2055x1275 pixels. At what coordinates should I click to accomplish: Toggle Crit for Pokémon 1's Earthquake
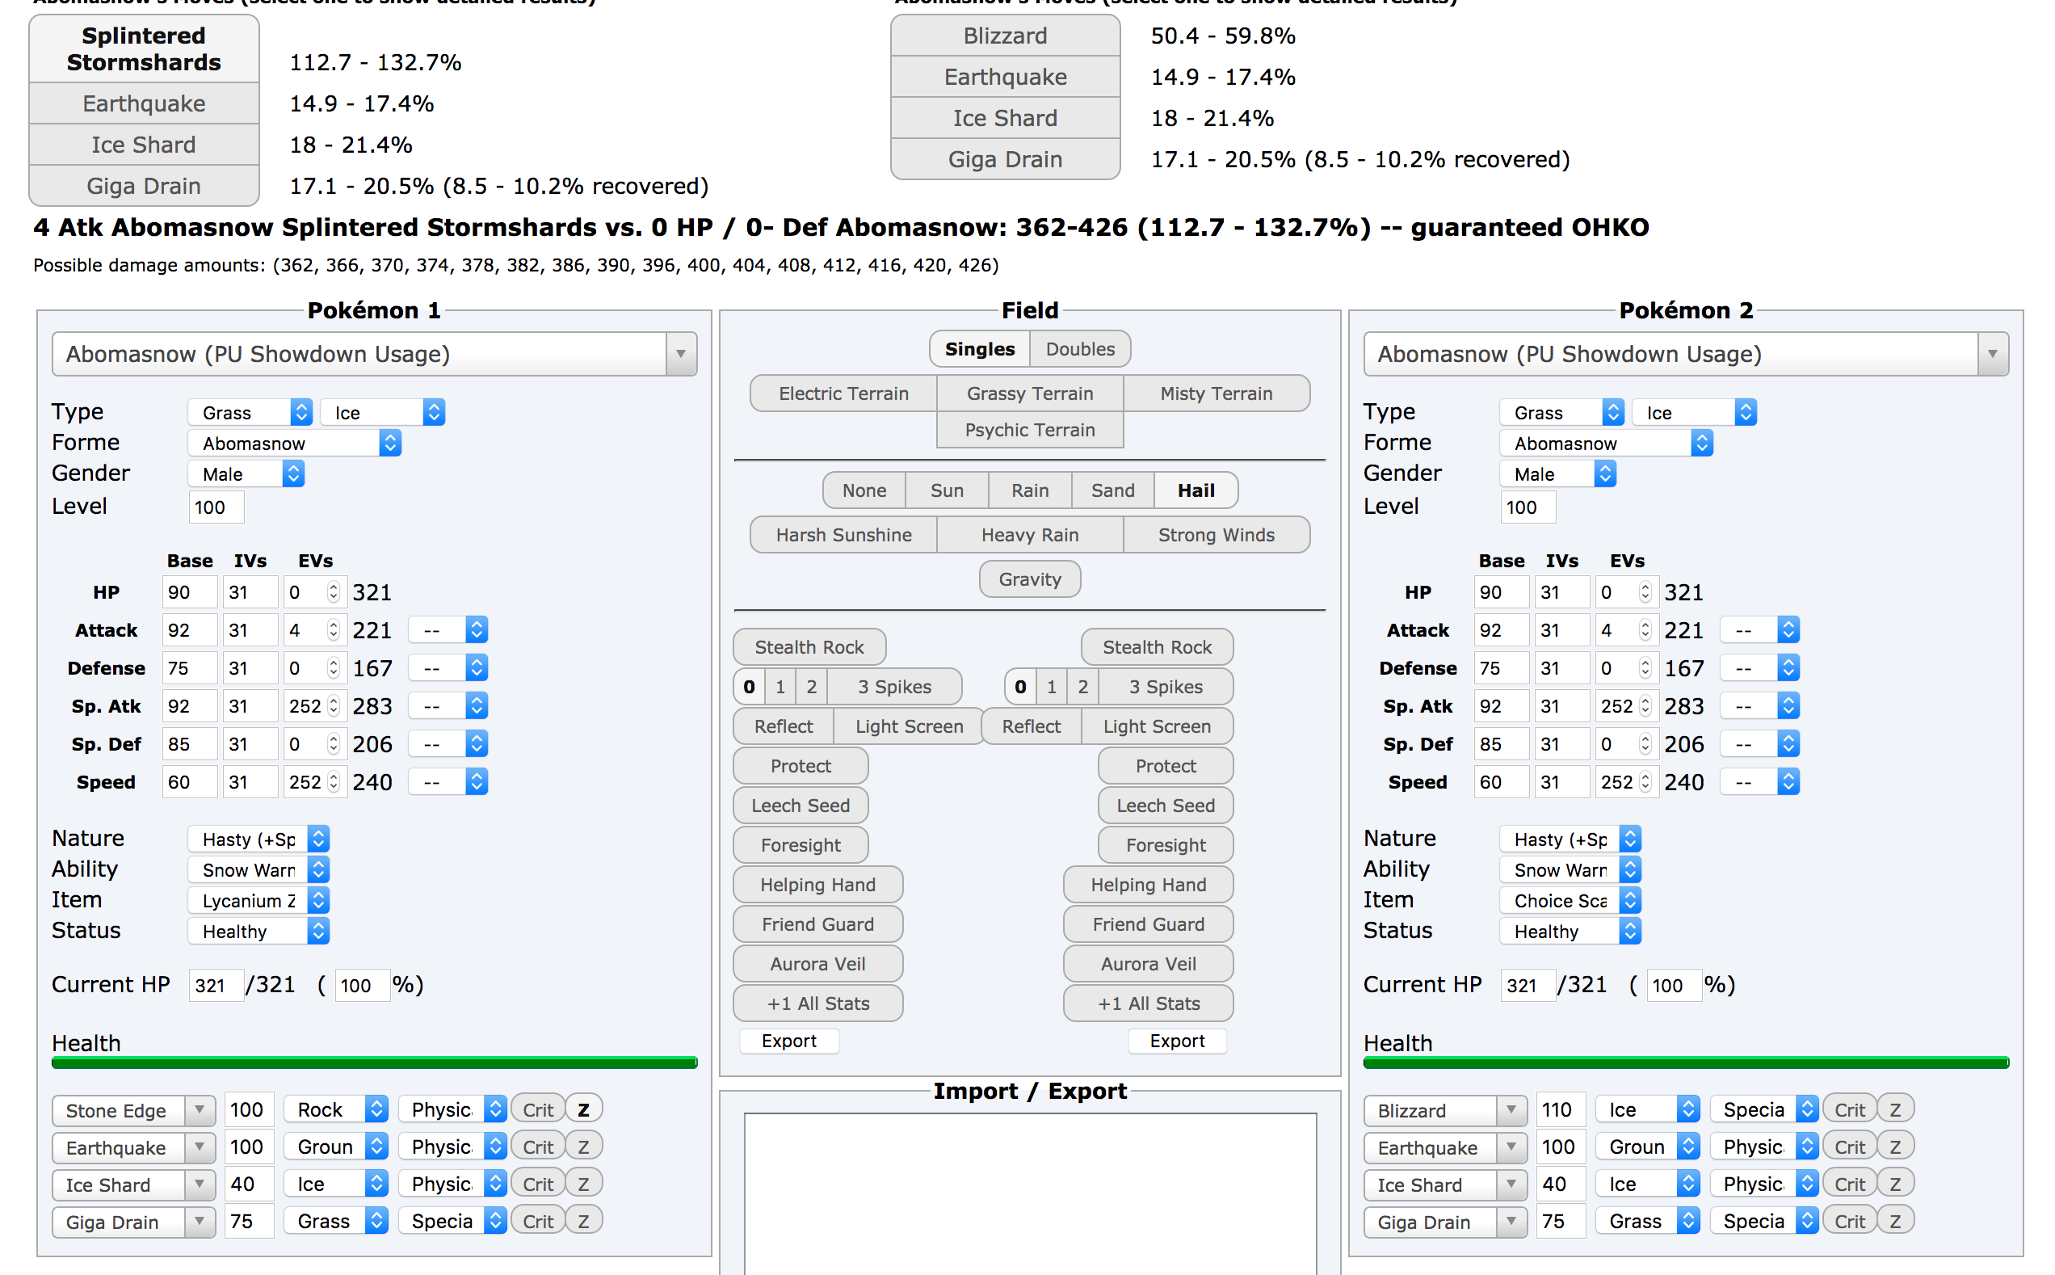(x=537, y=1147)
